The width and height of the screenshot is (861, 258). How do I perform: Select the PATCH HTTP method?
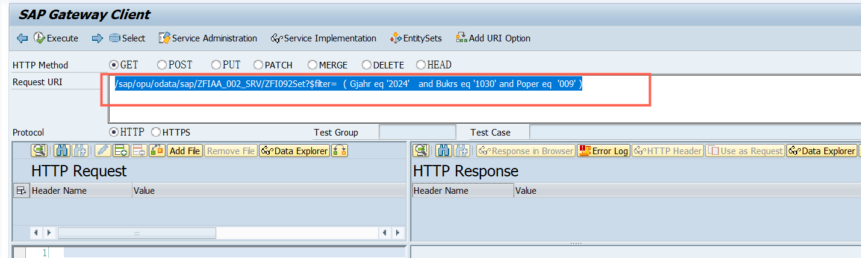coord(258,65)
